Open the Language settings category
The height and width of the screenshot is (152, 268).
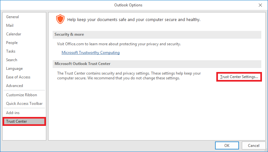14,69
